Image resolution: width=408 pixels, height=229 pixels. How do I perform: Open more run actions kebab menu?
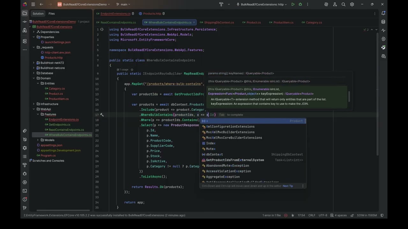307,4
